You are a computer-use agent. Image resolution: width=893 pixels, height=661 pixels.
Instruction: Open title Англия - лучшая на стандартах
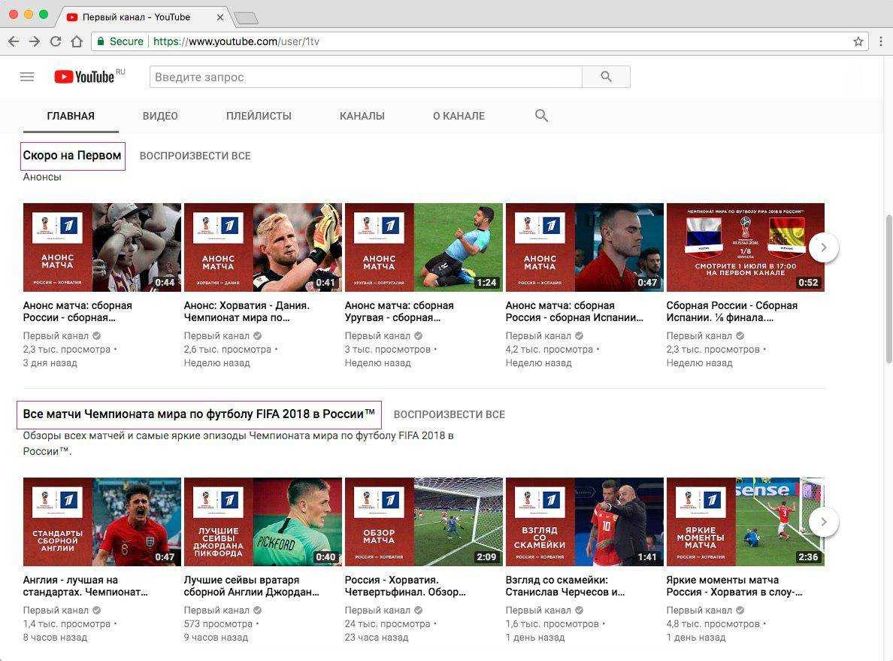pos(86,587)
